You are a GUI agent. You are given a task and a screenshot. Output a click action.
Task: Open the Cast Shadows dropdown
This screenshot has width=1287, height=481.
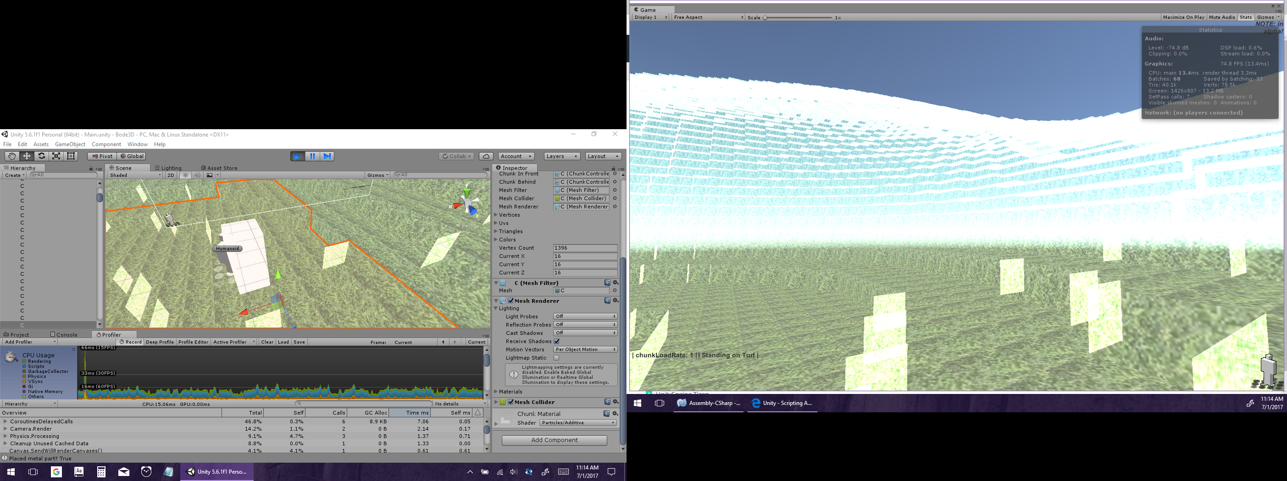point(585,333)
